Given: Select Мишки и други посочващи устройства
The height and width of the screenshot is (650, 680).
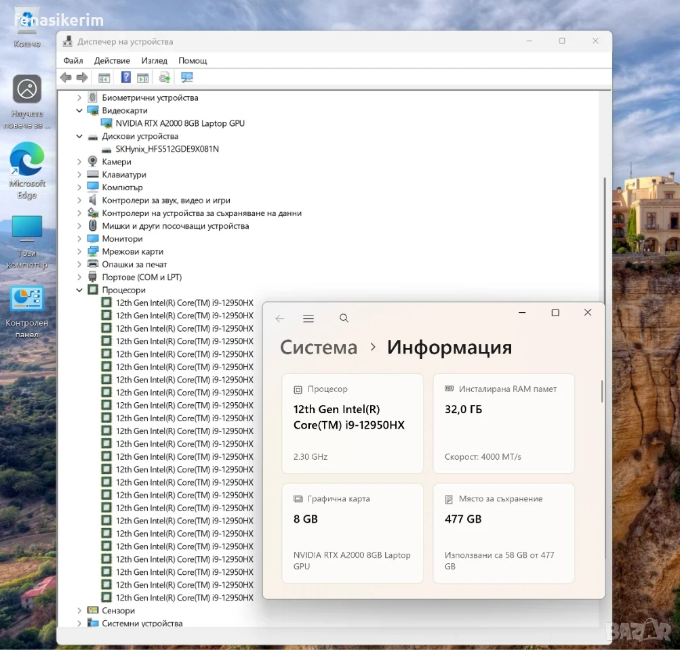Looking at the screenshot, I should pyautogui.click(x=175, y=226).
